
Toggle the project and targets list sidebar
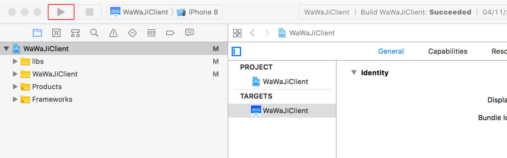pos(236,51)
